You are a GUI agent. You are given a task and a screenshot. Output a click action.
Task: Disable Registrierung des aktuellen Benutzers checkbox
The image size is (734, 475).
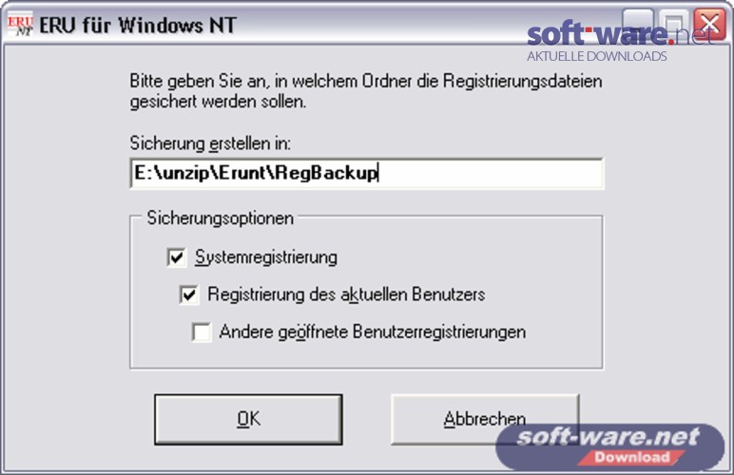click(x=189, y=294)
